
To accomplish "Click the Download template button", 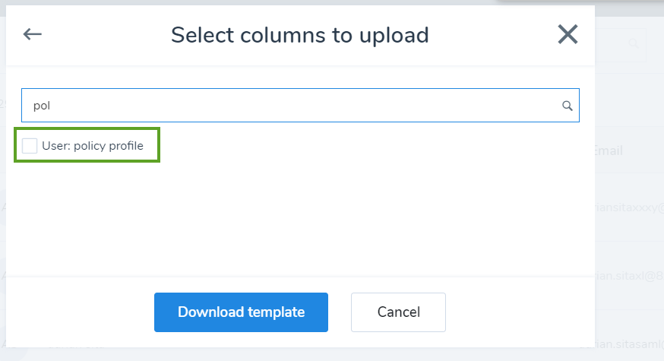I will pos(241,312).
